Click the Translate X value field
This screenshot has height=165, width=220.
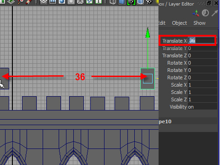(201, 40)
